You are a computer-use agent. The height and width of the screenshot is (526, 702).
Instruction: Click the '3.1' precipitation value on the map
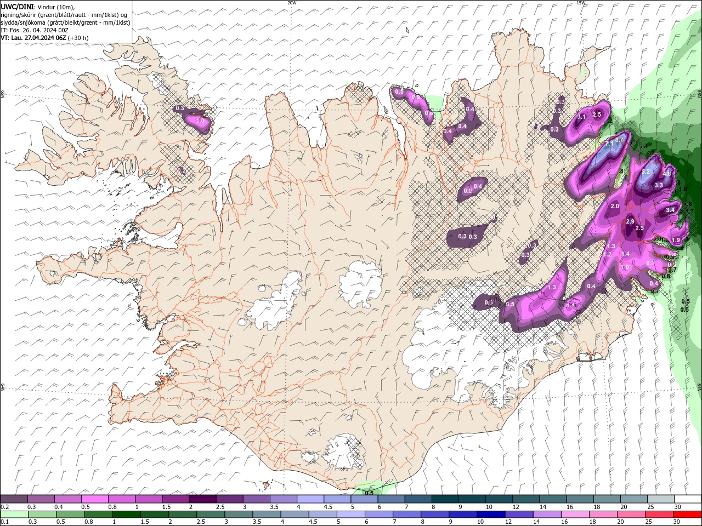point(581,117)
